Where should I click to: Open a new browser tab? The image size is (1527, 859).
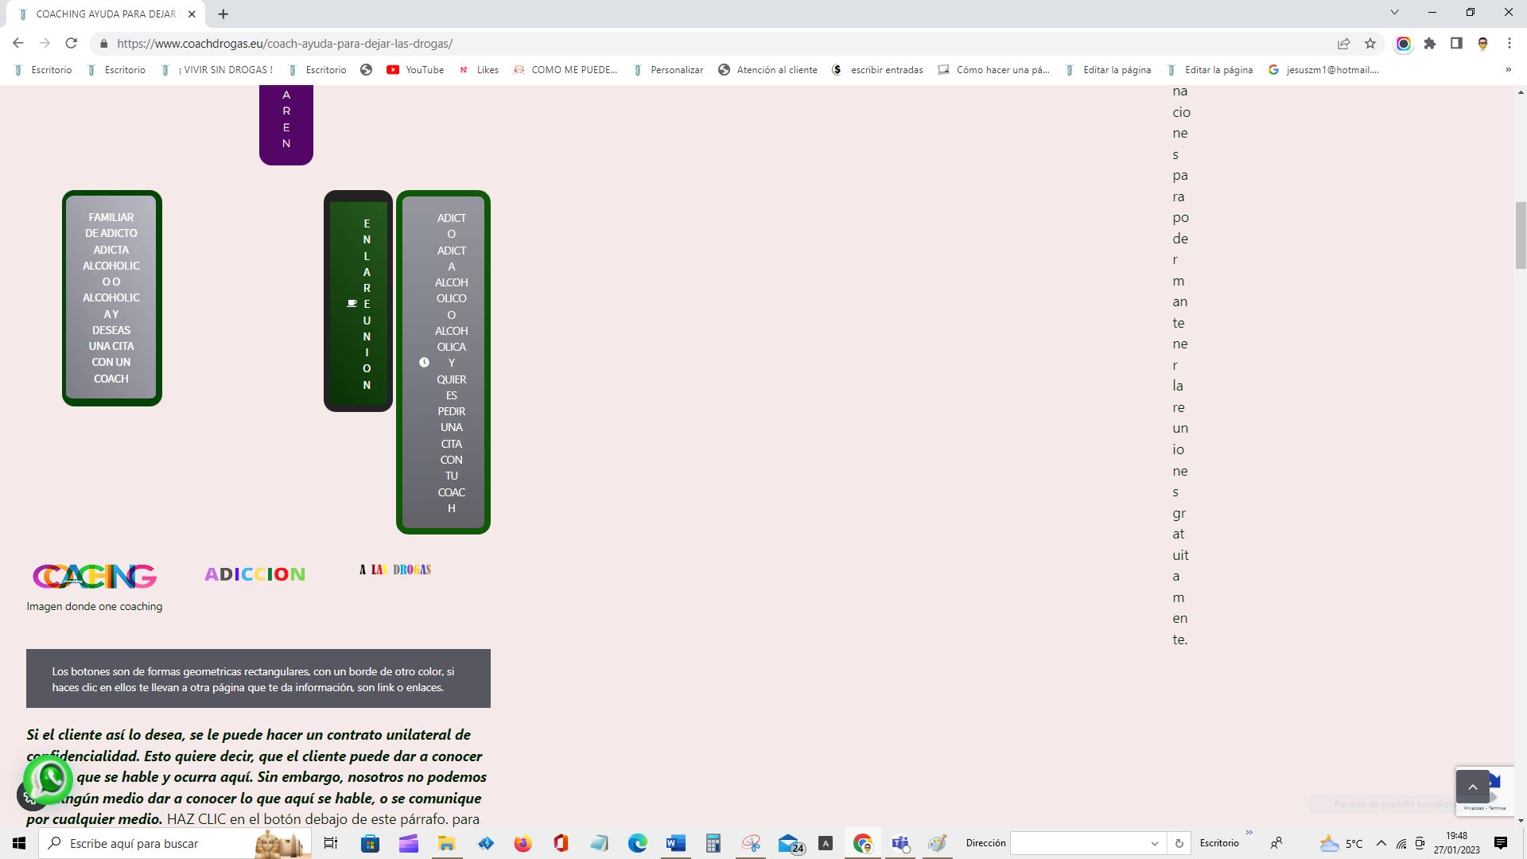click(223, 14)
